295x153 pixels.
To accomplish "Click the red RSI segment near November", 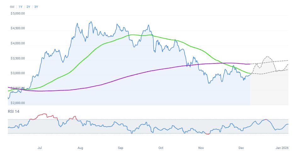I will tap(207, 134).
